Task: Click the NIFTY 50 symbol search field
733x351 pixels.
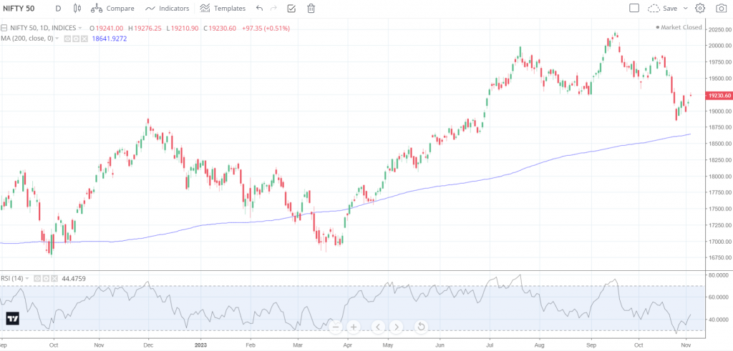Action: pyautogui.click(x=19, y=9)
